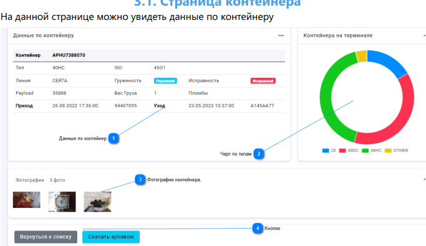Toggle the green 40HC legend swatch
Screen dimensions: 426x246
(365, 151)
